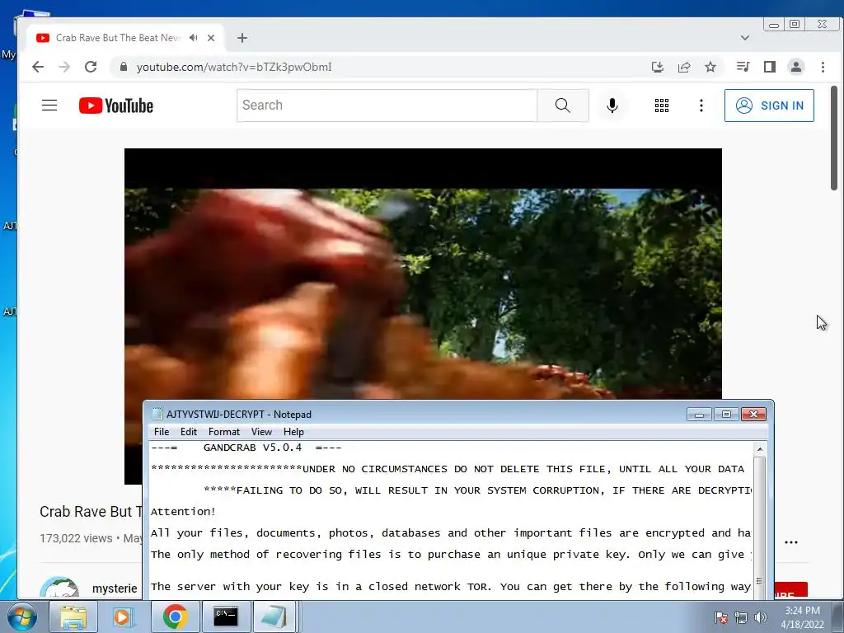
Task: Mute the Crab Rave tab audio icon
Action: pyautogui.click(x=193, y=38)
